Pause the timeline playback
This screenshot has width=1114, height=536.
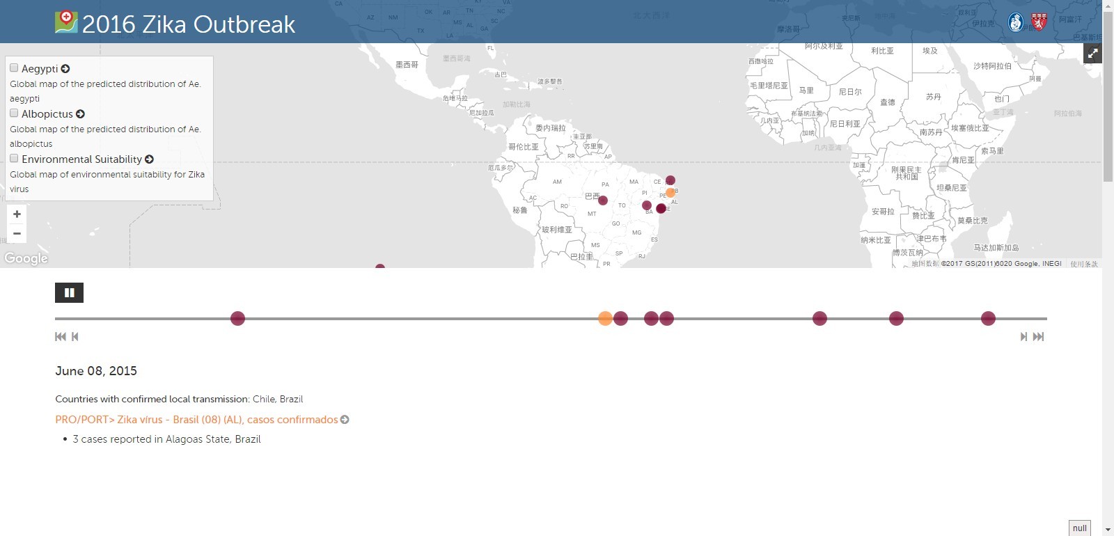point(69,293)
